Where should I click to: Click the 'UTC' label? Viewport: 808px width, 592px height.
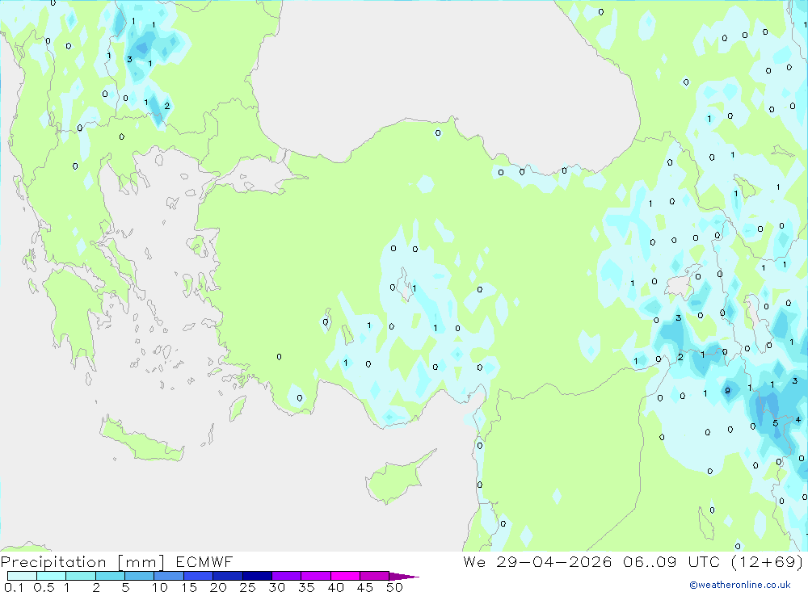pyautogui.click(x=704, y=561)
